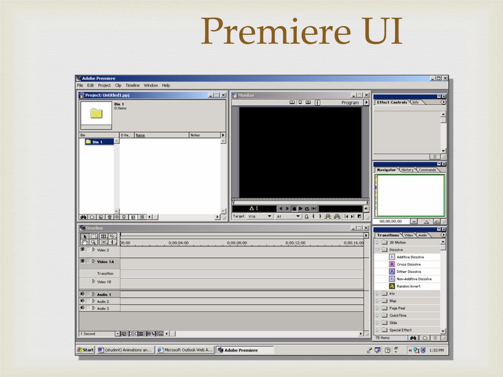The width and height of the screenshot is (503, 377).
Task: Toggle lock box for Audio 1 track
Action: (88, 294)
